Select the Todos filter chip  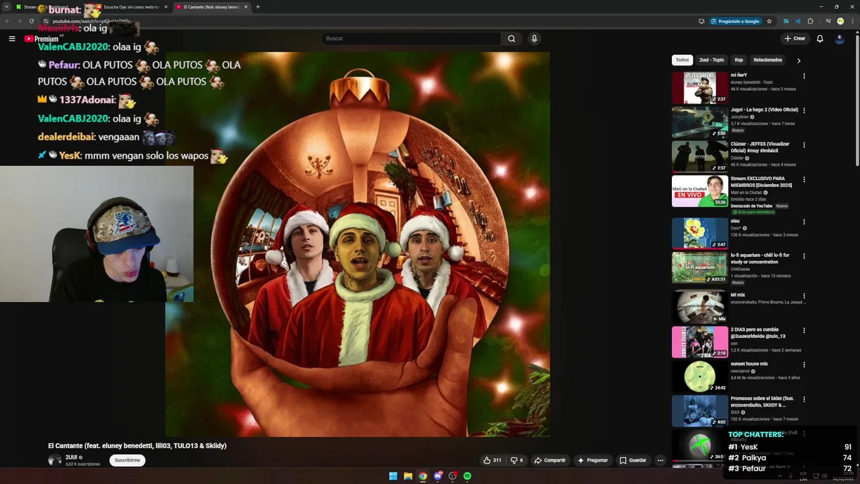pyautogui.click(x=682, y=60)
